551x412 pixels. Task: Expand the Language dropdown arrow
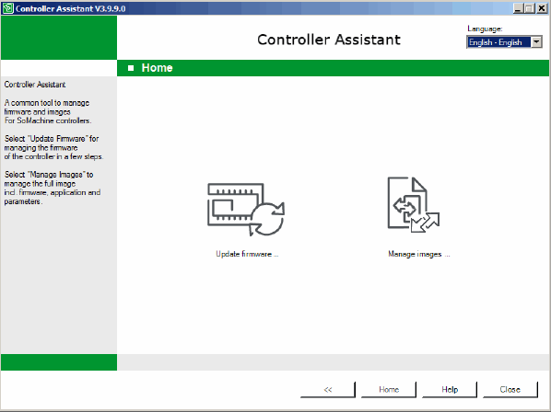(x=536, y=42)
